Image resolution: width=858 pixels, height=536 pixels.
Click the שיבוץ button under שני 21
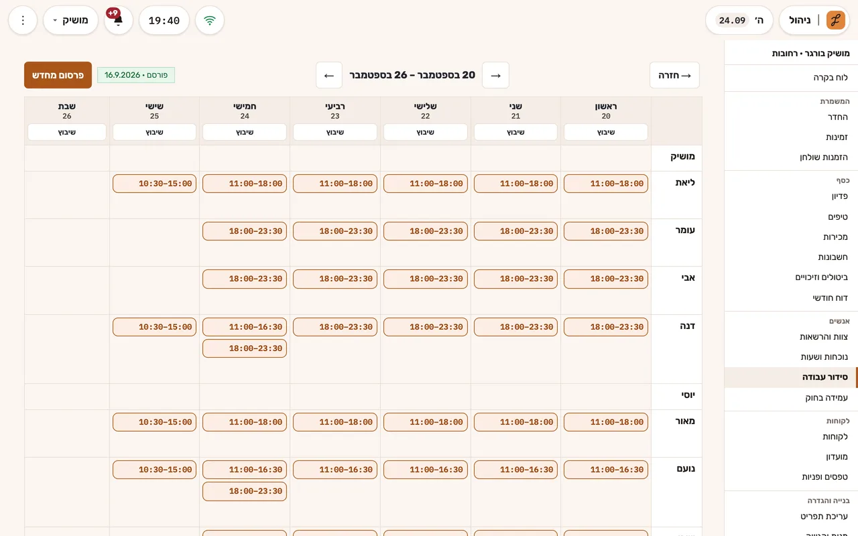pos(515,132)
